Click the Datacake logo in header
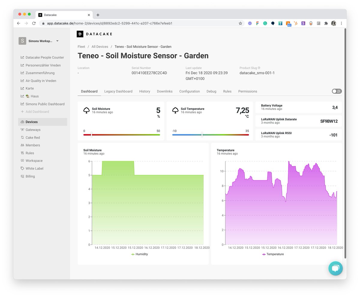Screen dimensions: 360x297 94,34
